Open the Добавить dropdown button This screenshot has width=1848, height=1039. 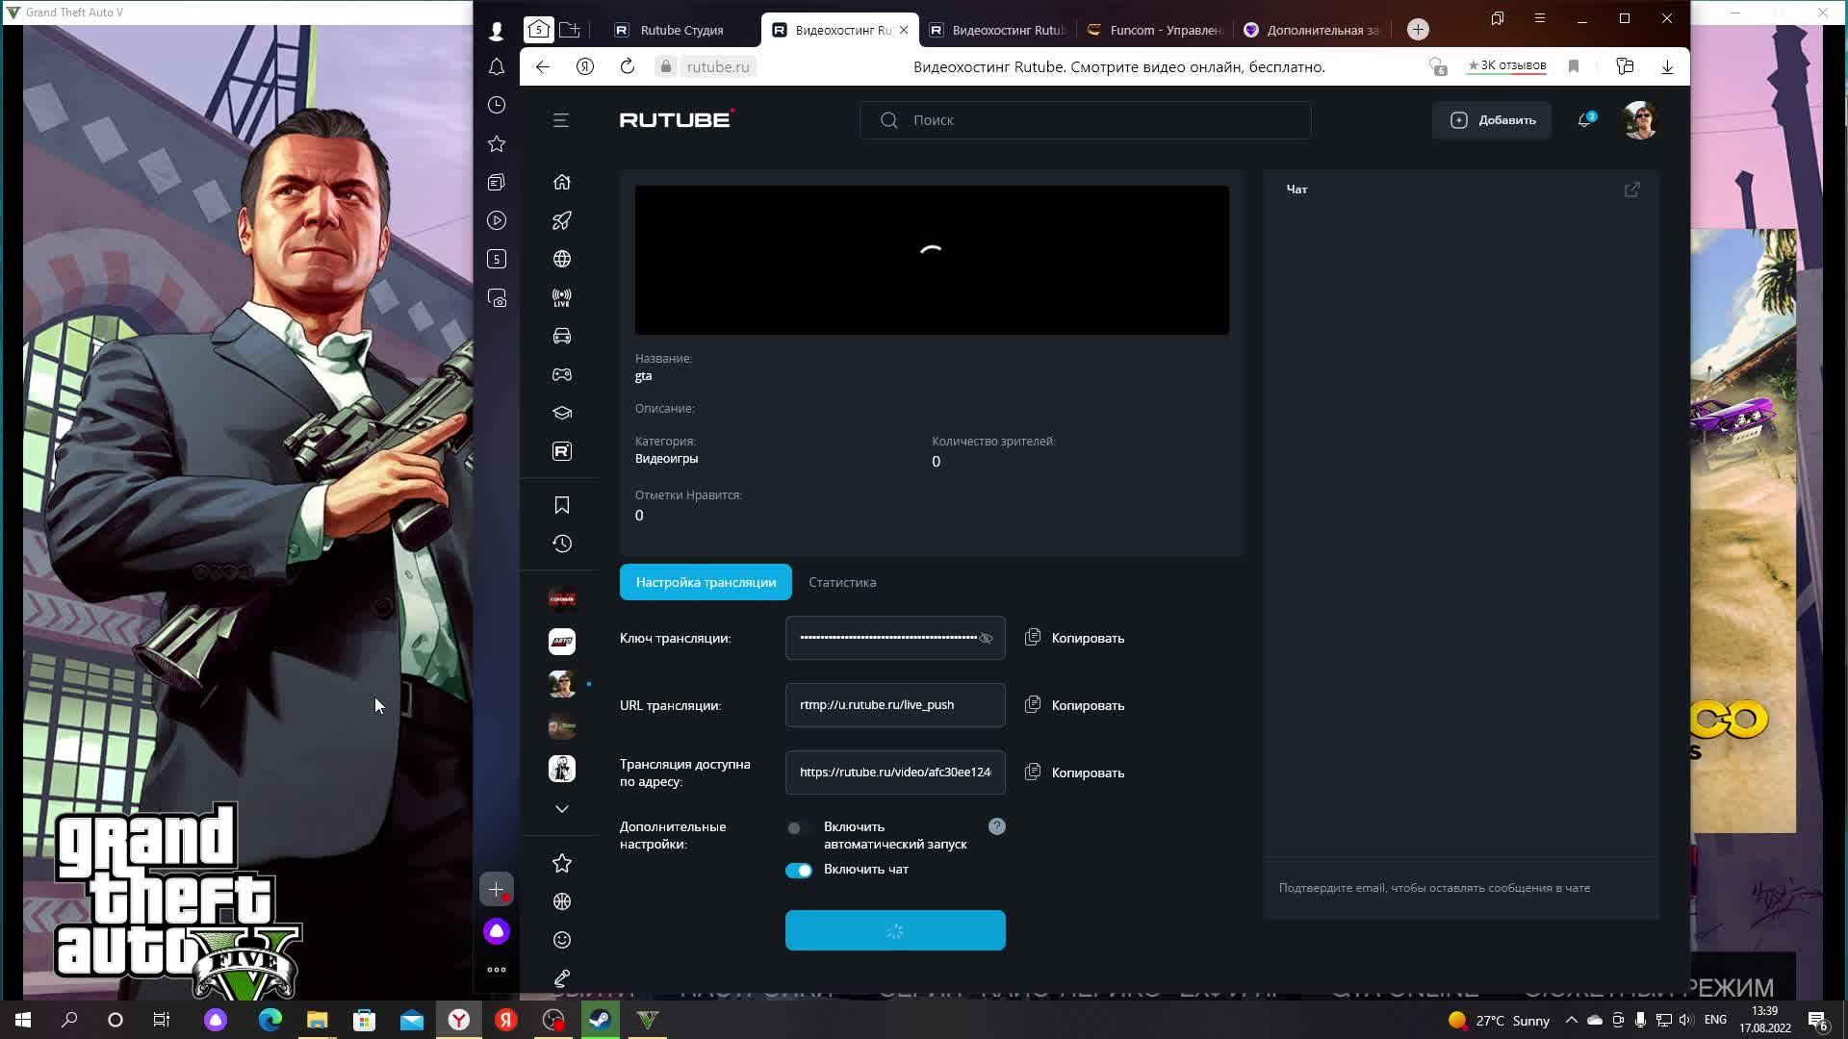tap(1492, 120)
